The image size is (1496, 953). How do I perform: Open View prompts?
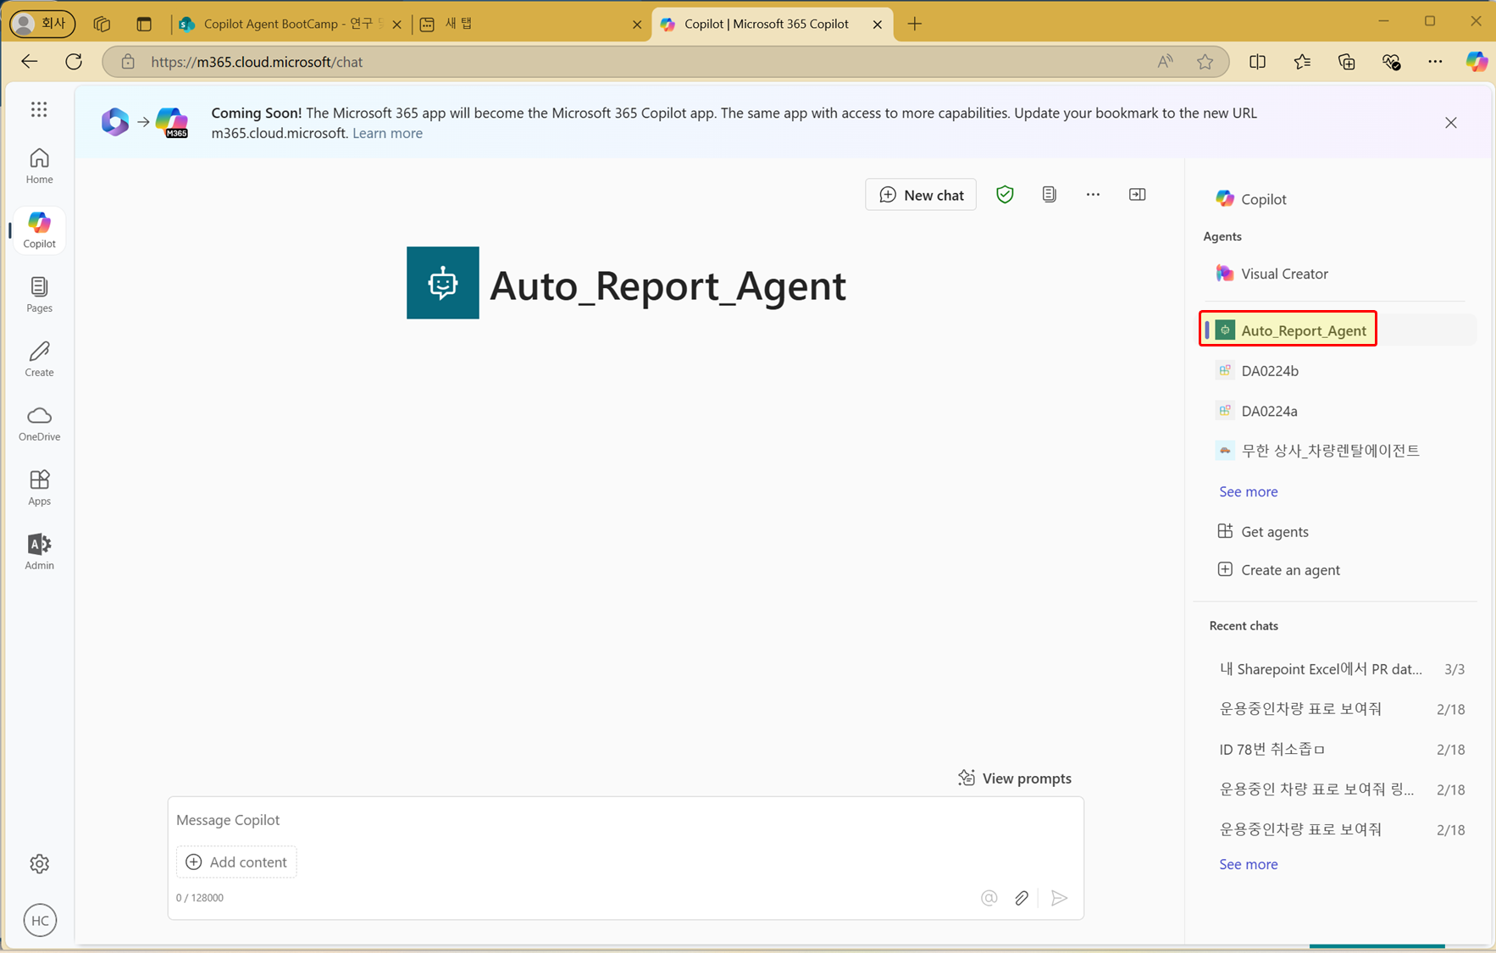pos(1015,778)
